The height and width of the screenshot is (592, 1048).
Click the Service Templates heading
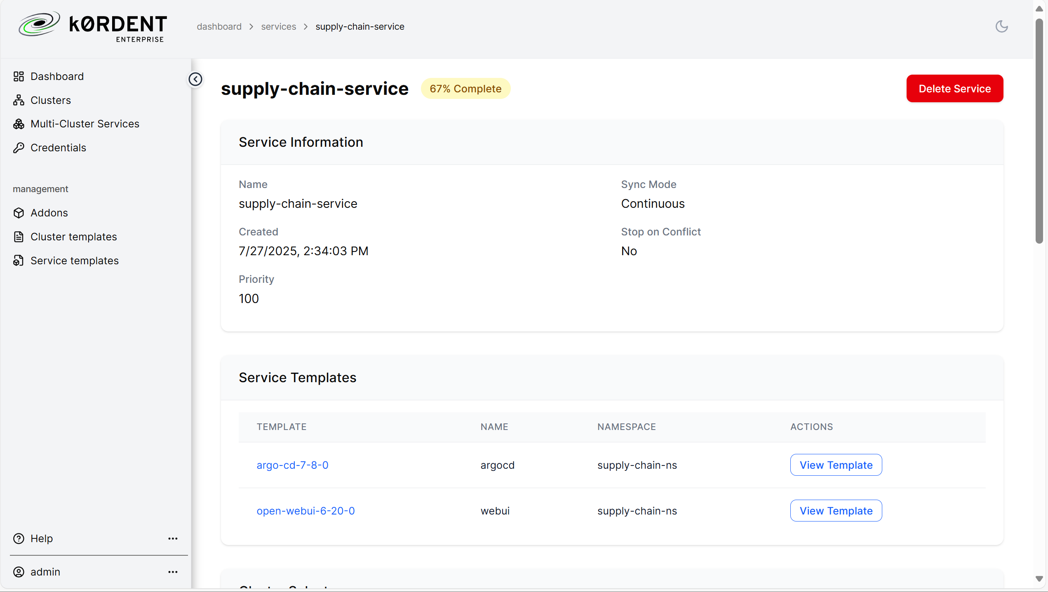pyautogui.click(x=297, y=378)
